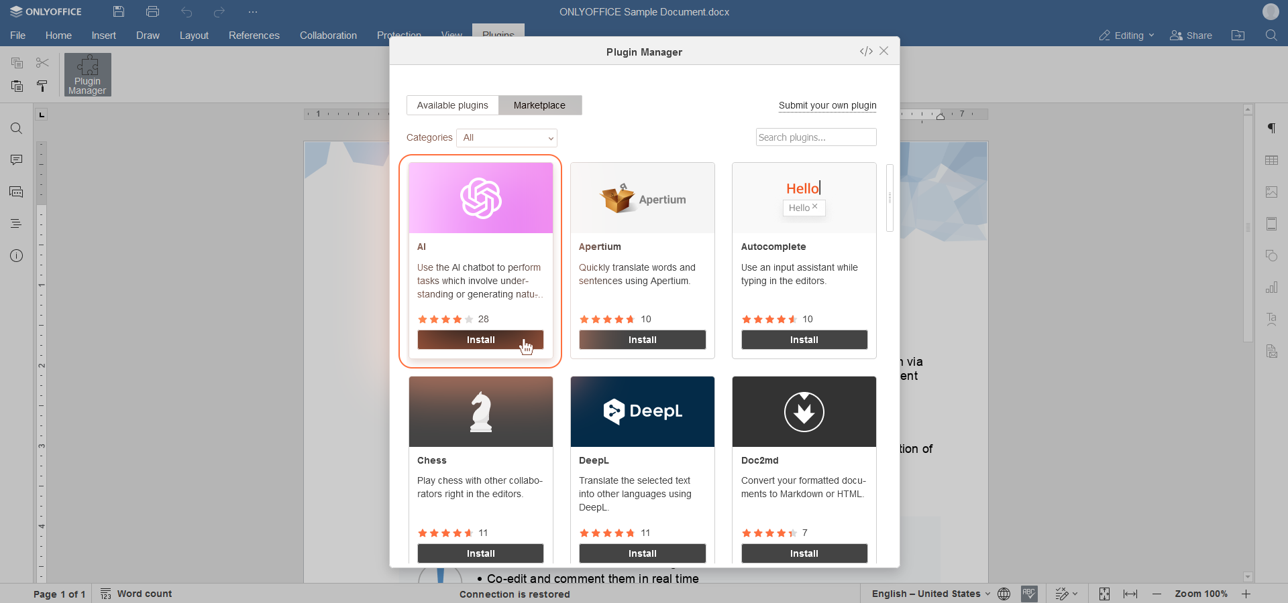
Task: Click zoom in to increase magnification
Action: click(1246, 594)
